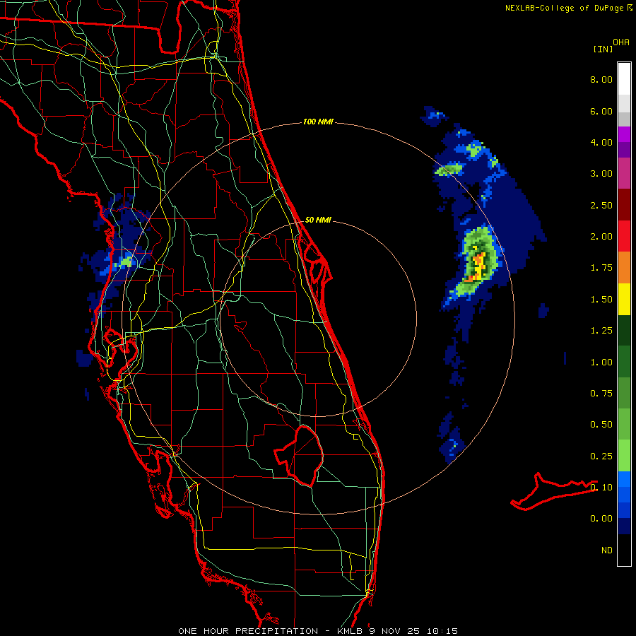Click the 100 NMI range ring label
The image size is (636, 636).
pos(318,122)
